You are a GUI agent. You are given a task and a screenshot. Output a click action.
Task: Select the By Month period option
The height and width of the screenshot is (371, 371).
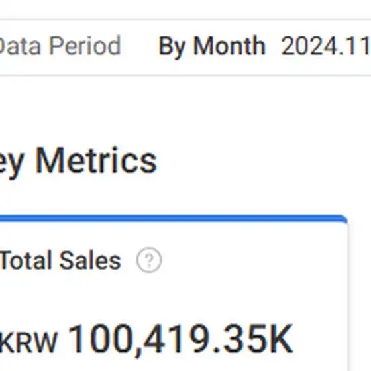click(212, 46)
